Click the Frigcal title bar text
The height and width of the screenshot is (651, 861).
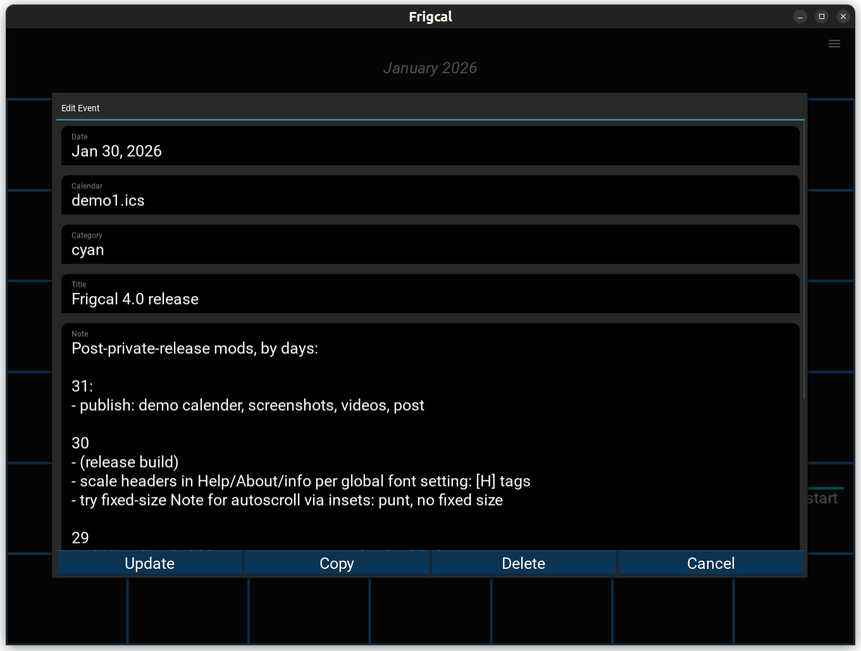[430, 17]
